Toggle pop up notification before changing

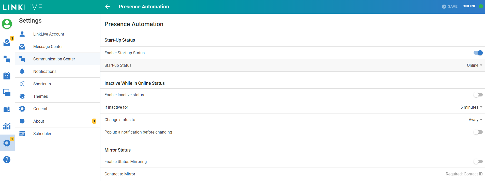[x=478, y=132]
